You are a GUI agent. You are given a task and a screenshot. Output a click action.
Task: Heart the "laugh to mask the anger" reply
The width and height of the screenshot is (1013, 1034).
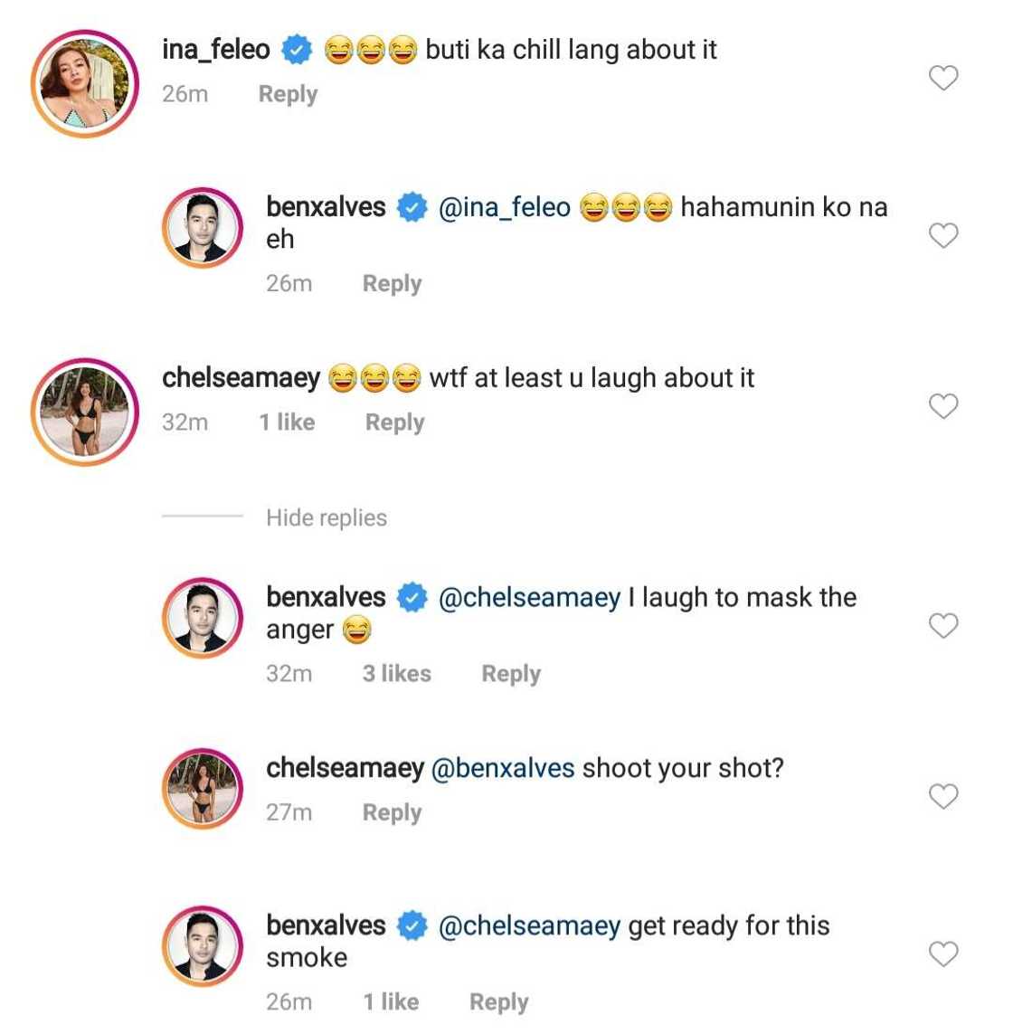[943, 626]
